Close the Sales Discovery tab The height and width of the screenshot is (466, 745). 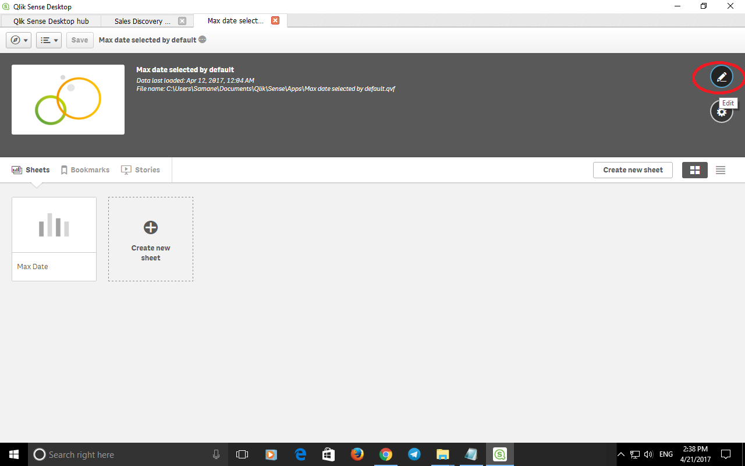(x=182, y=21)
